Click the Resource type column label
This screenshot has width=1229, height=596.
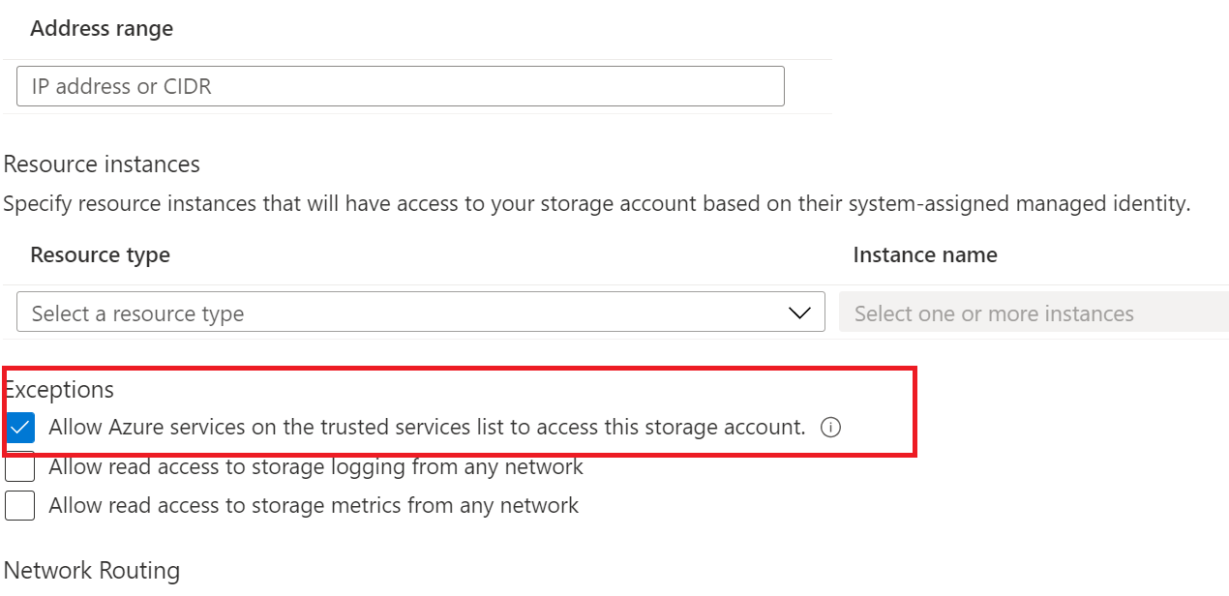click(x=100, y=254)
